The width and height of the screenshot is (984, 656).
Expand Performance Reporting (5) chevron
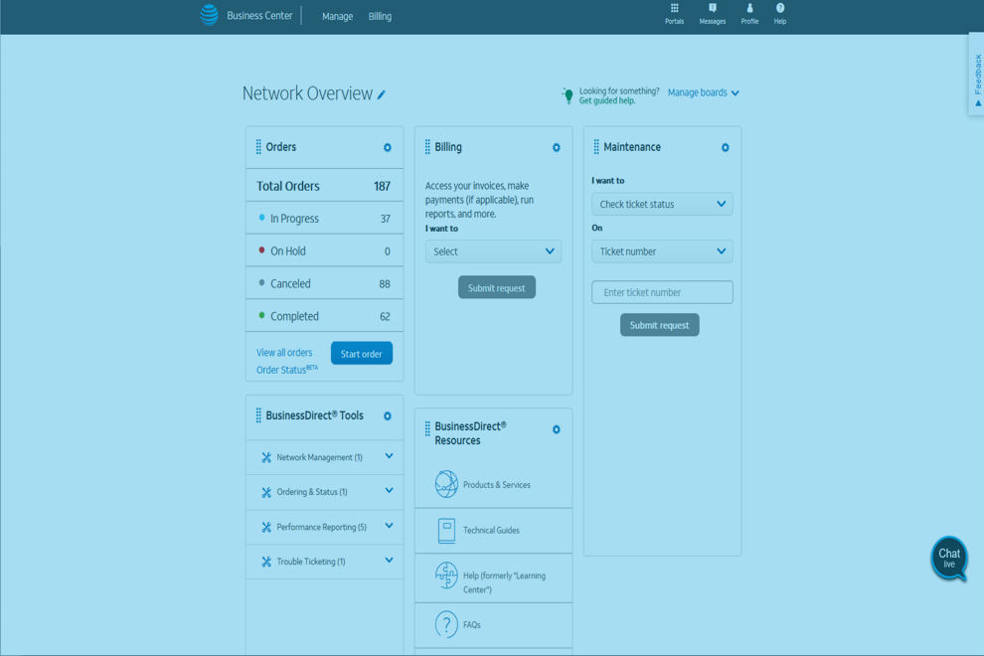point(389,526)
